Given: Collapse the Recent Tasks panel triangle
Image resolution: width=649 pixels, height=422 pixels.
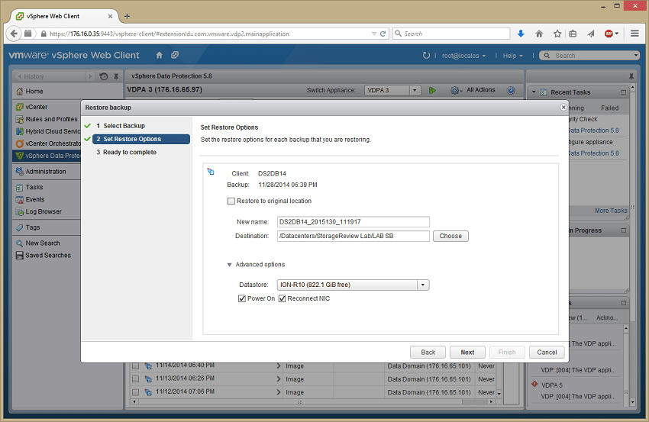Looking at the screenshot, I should pyautogui.click(x=534, y=92).
